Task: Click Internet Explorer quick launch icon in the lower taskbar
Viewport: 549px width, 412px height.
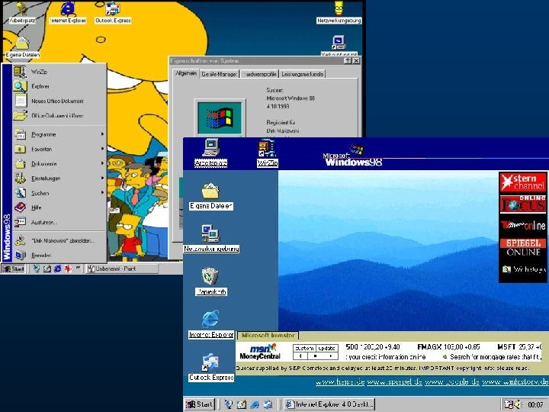Action: pyautogui.click(x=255, y=404)
